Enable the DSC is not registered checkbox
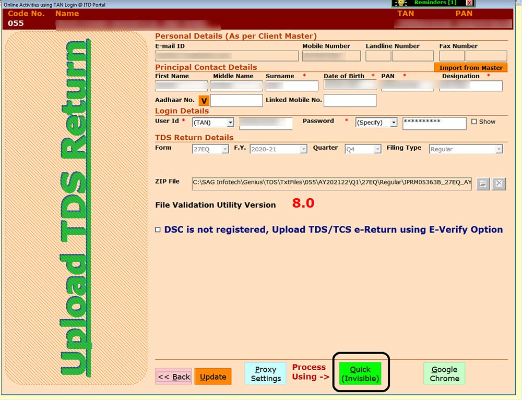This screenshot has height=400, width=522. coord(158,229)
